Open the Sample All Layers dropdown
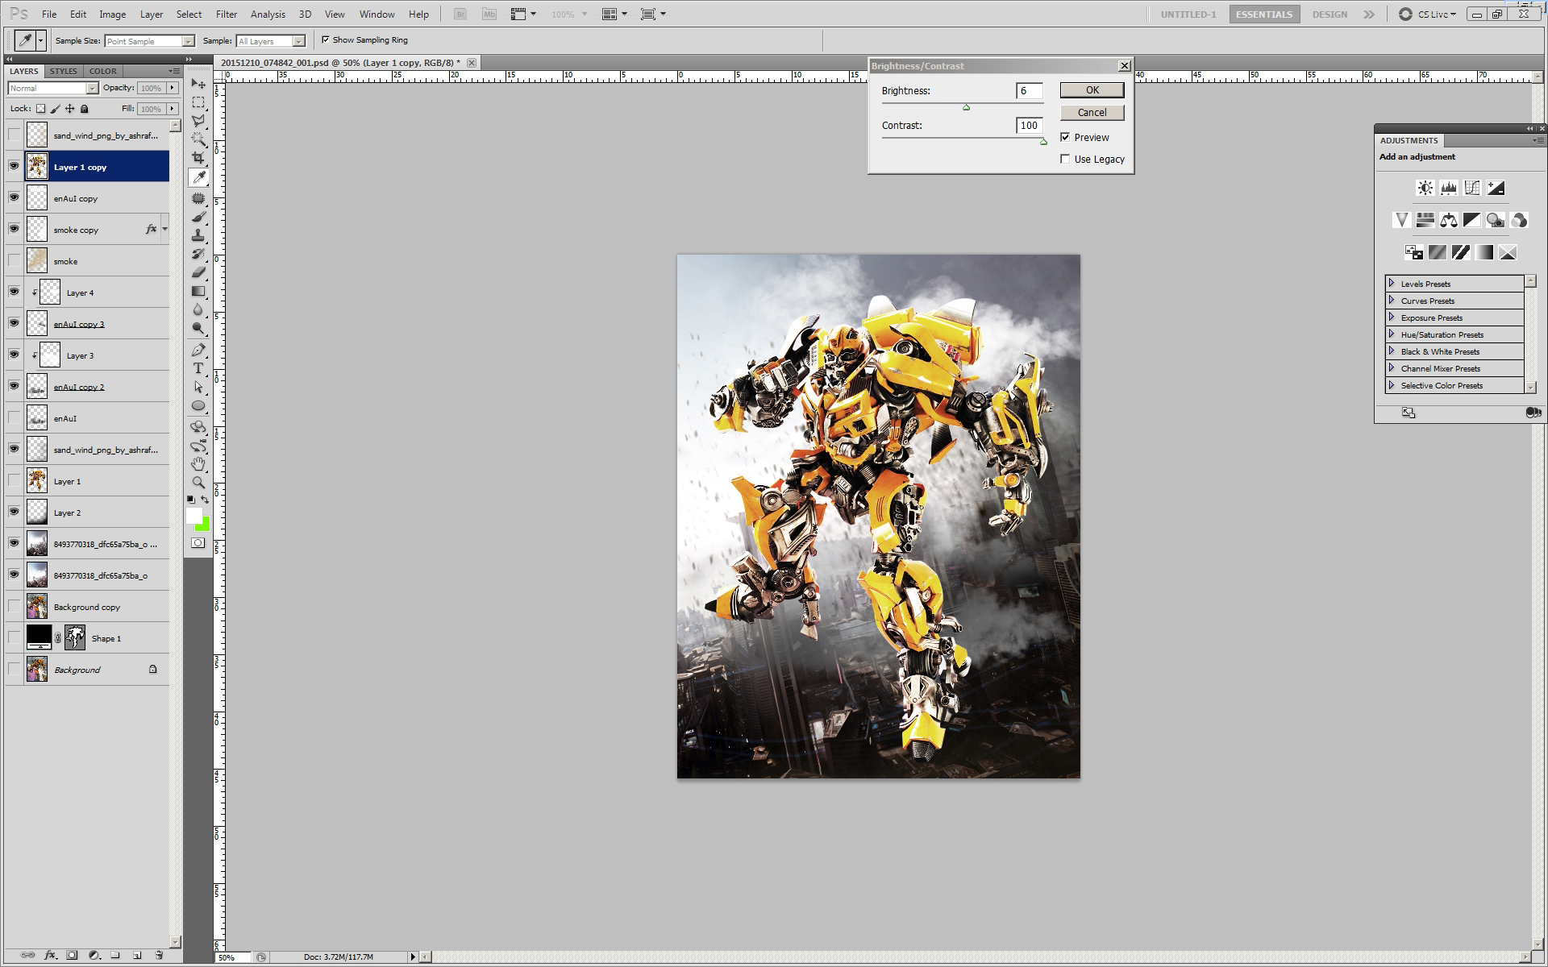 pos(271,41)
